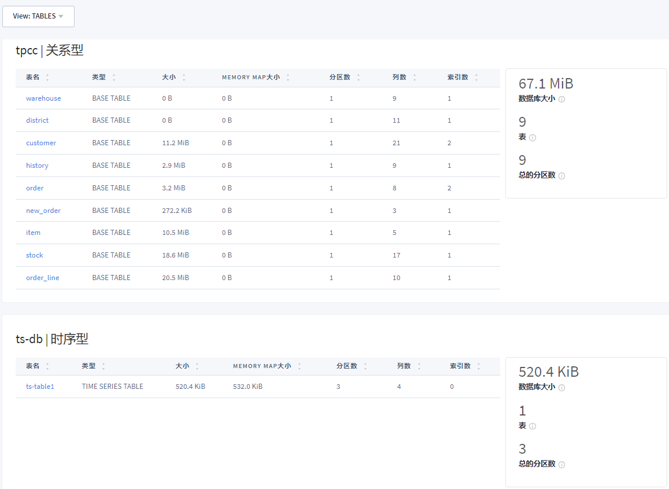Open the customer table link

point(41,143)
